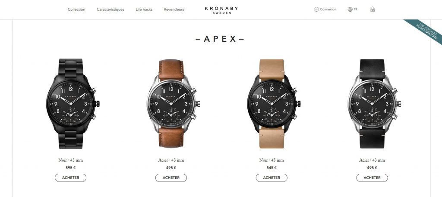Click the Connexion login arrow icon
442x197 pixels.
pyautogui.click(x=316, y=9)
